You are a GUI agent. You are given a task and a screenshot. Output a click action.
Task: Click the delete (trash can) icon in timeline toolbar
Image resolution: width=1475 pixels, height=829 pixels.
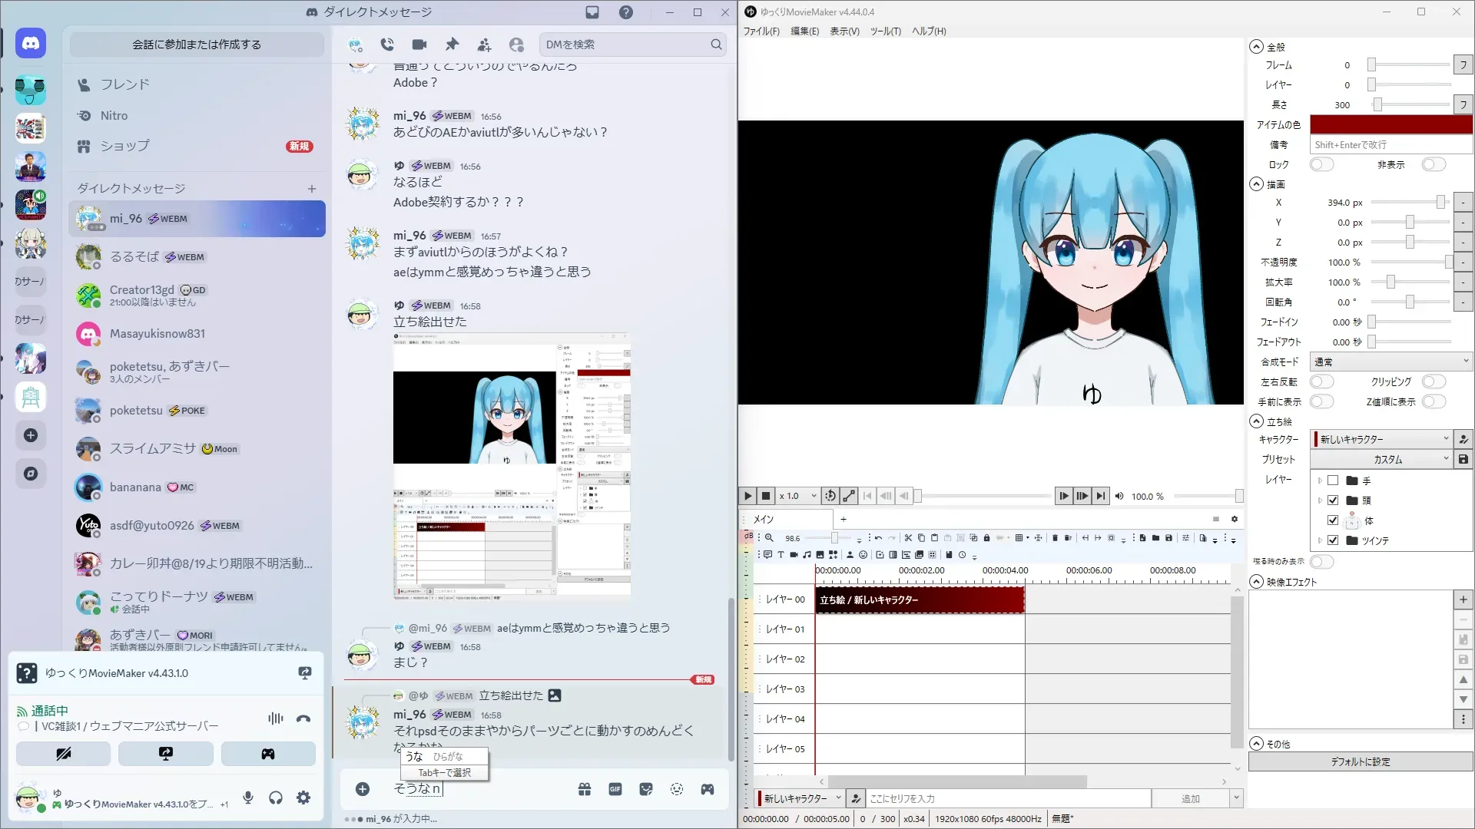pos(1055,538)
